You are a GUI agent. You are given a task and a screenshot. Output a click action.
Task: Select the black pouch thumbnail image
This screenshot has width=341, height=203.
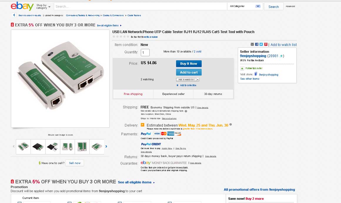pos(38,146)
